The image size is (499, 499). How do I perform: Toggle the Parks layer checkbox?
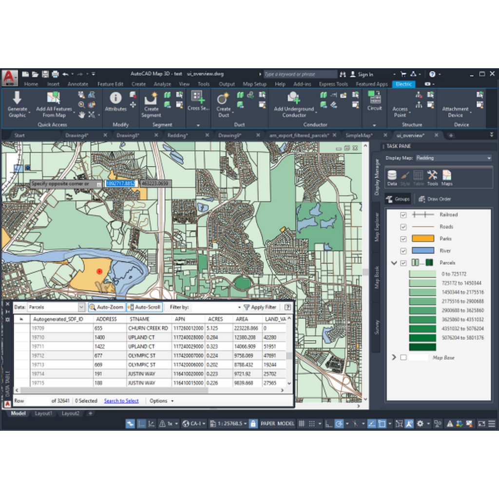403,239
